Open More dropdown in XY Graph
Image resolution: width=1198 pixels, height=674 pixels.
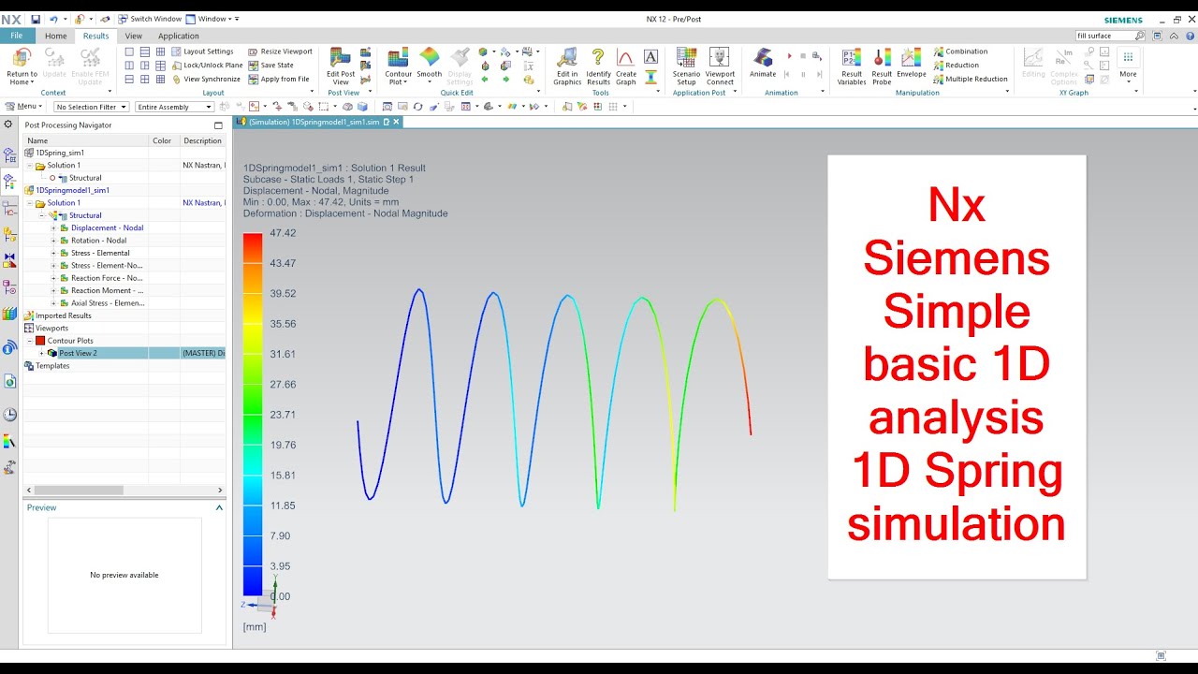[x=1128, y=66]
